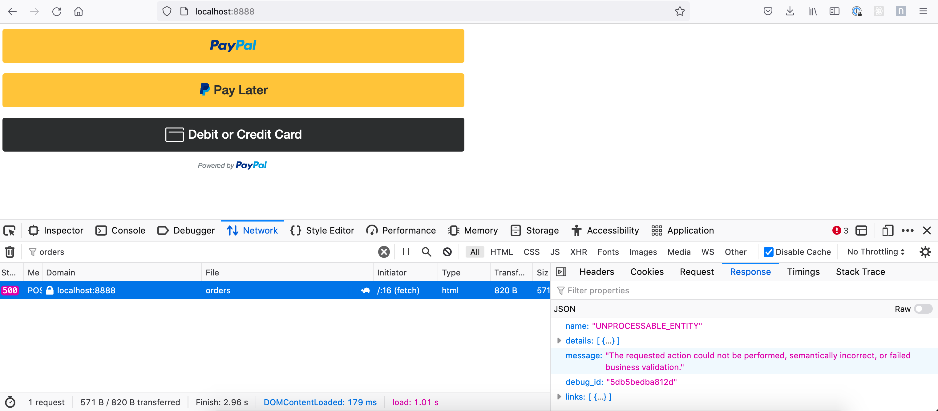Viewport: 938px width, 411px height.
Task: Toggle split console icon
Action: [861, 231]
